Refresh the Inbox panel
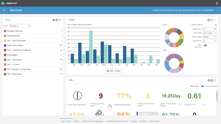Image resolution: width=221 pixels, height=124 pixels. (x=59, y=20)
